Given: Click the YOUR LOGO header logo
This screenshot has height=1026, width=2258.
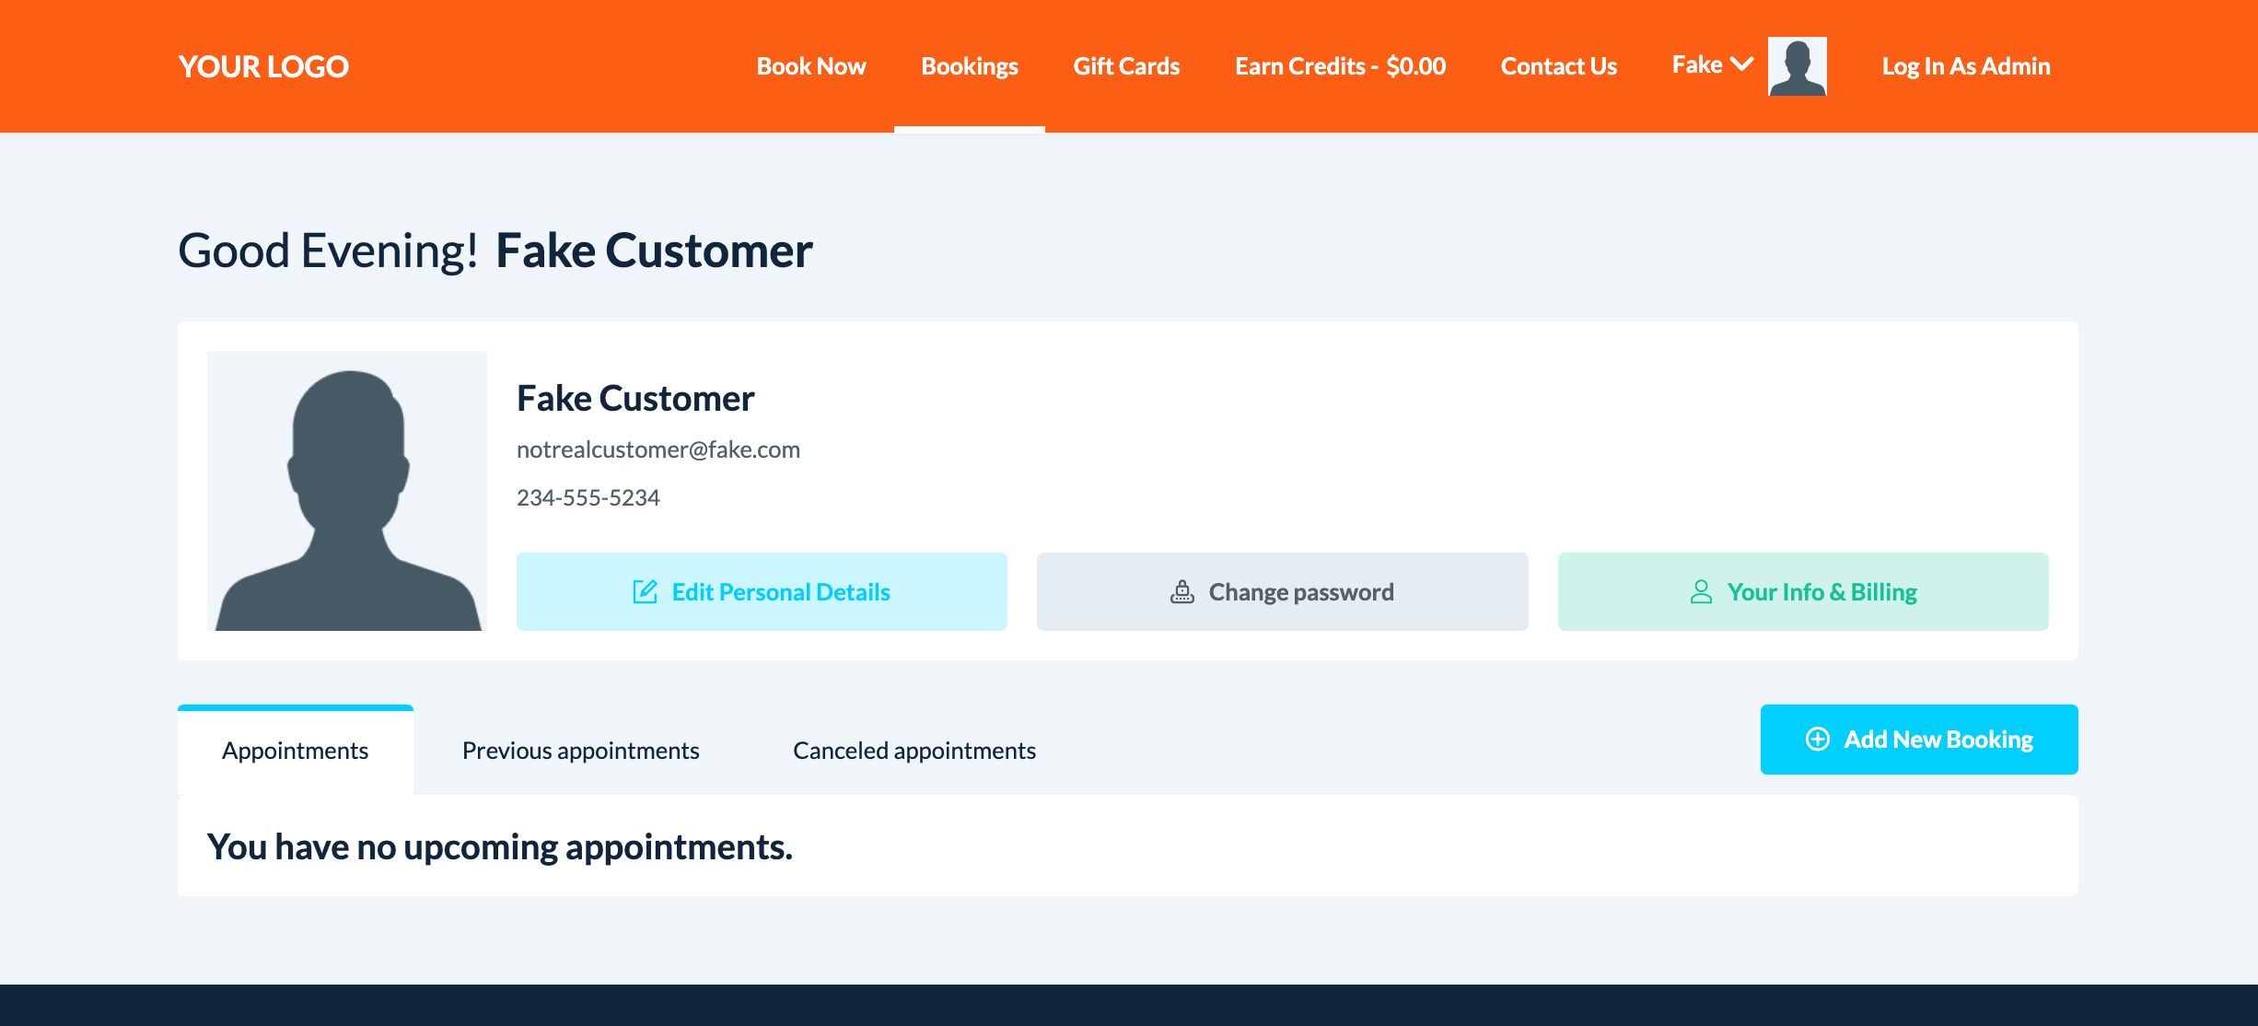Looking at the screenshot, I should tap(263, 66).
